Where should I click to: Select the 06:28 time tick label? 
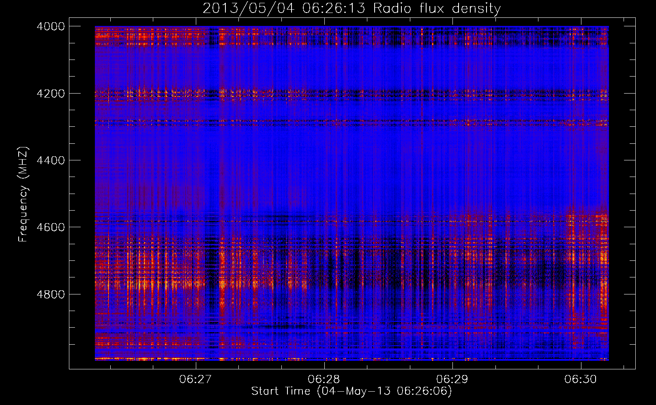tap(324, 379)
